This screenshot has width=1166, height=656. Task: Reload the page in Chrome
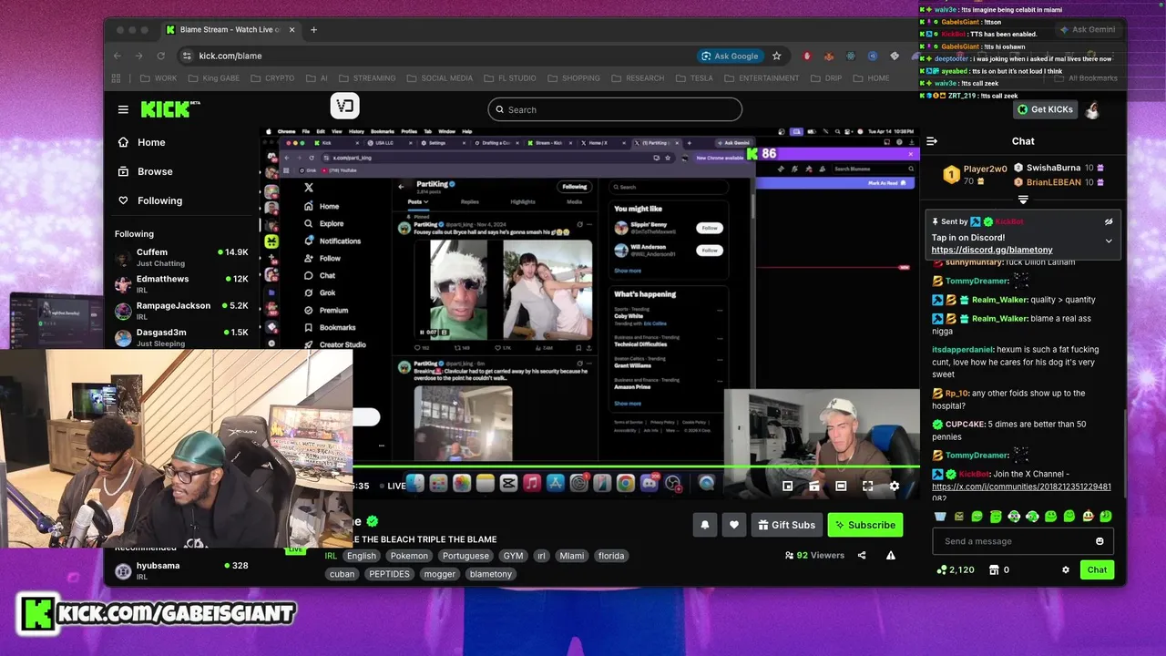(x=160, y=56)
